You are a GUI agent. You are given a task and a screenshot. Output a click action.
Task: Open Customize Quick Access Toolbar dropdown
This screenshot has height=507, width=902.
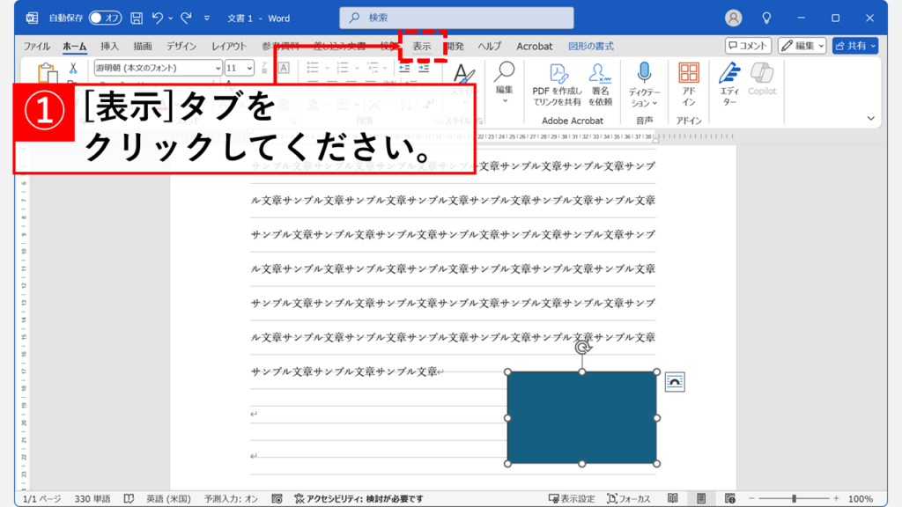pos(206,18)
